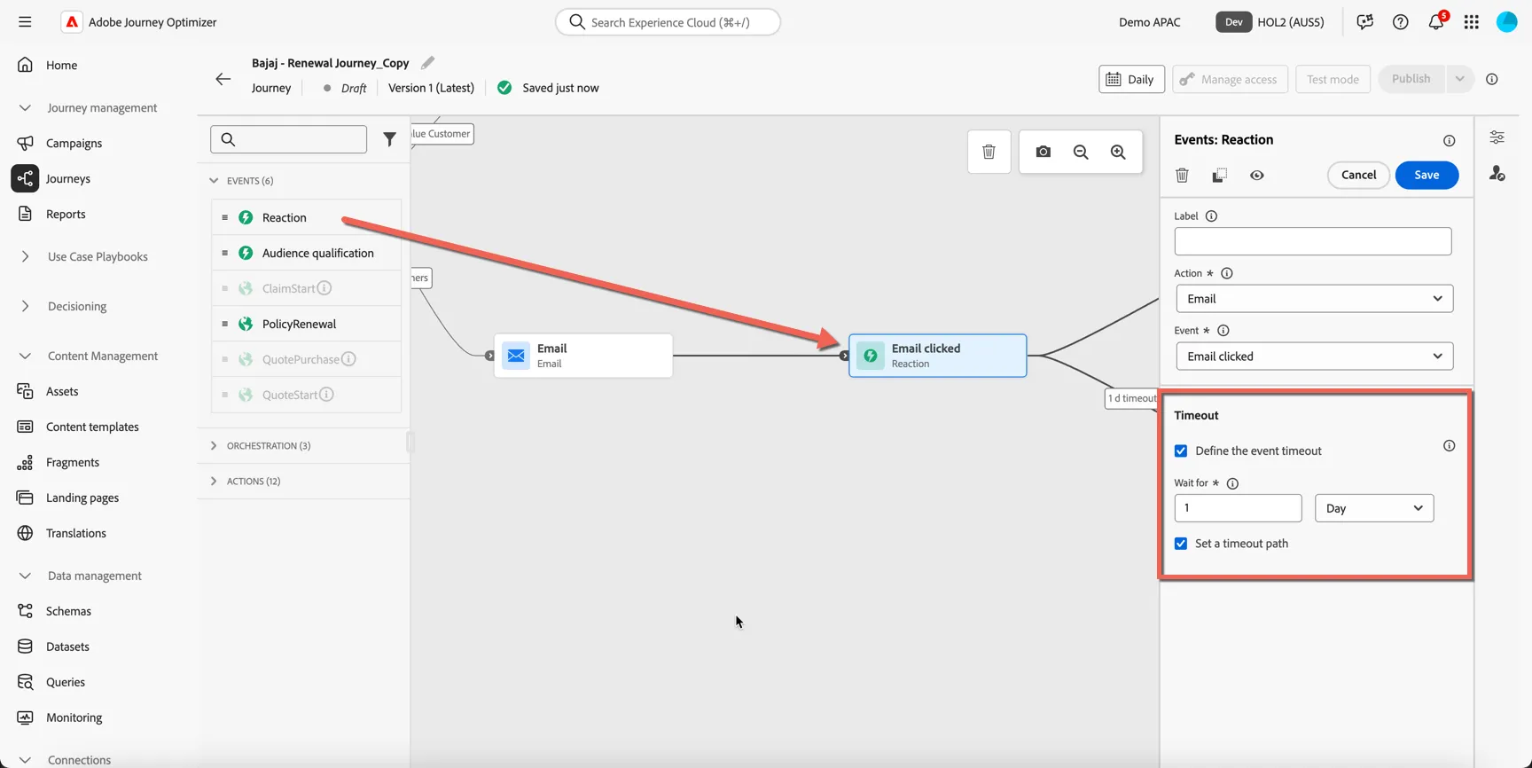Duplicate the Reaction activity with copy icon

[1220, 175]
